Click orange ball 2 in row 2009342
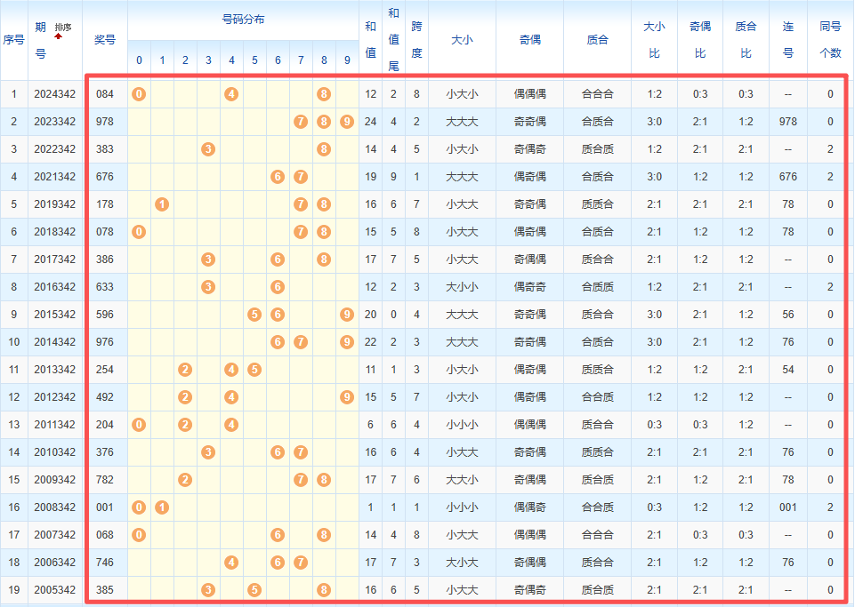 pyautogui.click(x=185, y=480)
